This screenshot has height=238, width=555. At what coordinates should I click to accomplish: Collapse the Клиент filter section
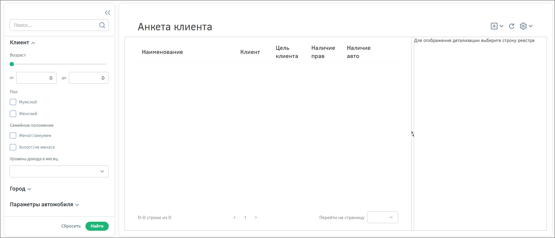point(22,43)
